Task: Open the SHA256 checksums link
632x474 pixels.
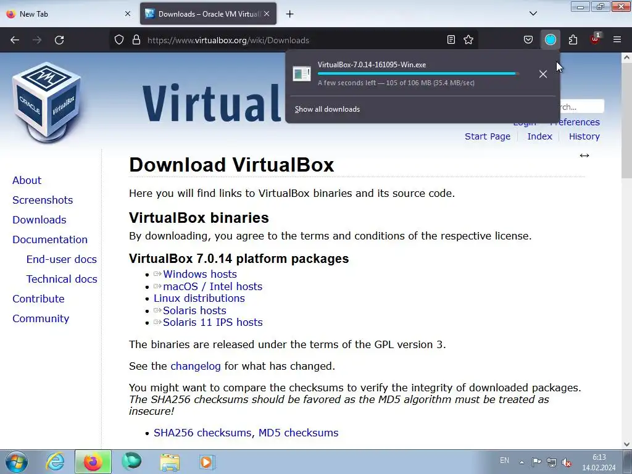Action: click(204, 433)
